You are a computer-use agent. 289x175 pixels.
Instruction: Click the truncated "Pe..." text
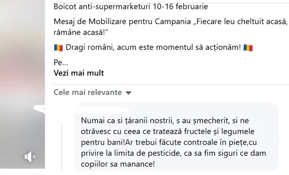[60, 63]
